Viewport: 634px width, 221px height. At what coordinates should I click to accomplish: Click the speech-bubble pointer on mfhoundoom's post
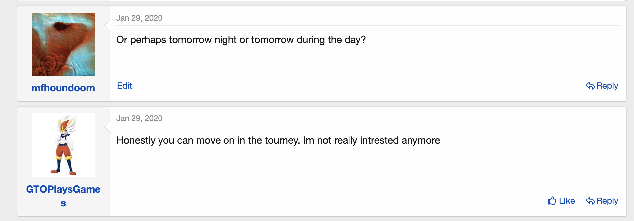click(107, 25)
